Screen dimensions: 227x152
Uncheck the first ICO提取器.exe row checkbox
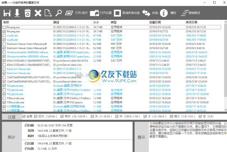click(4, 107)
